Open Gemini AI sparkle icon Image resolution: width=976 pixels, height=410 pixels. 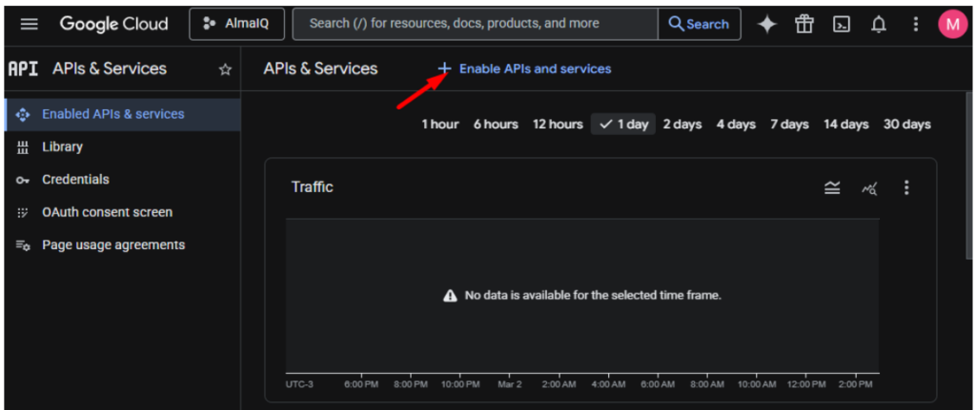[767, 24]
